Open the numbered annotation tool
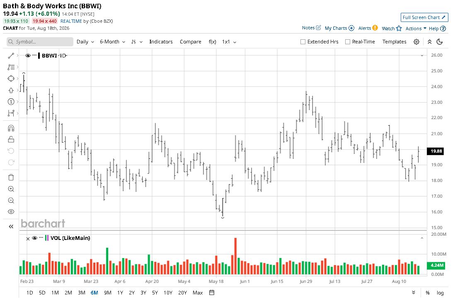 [11, 102]
